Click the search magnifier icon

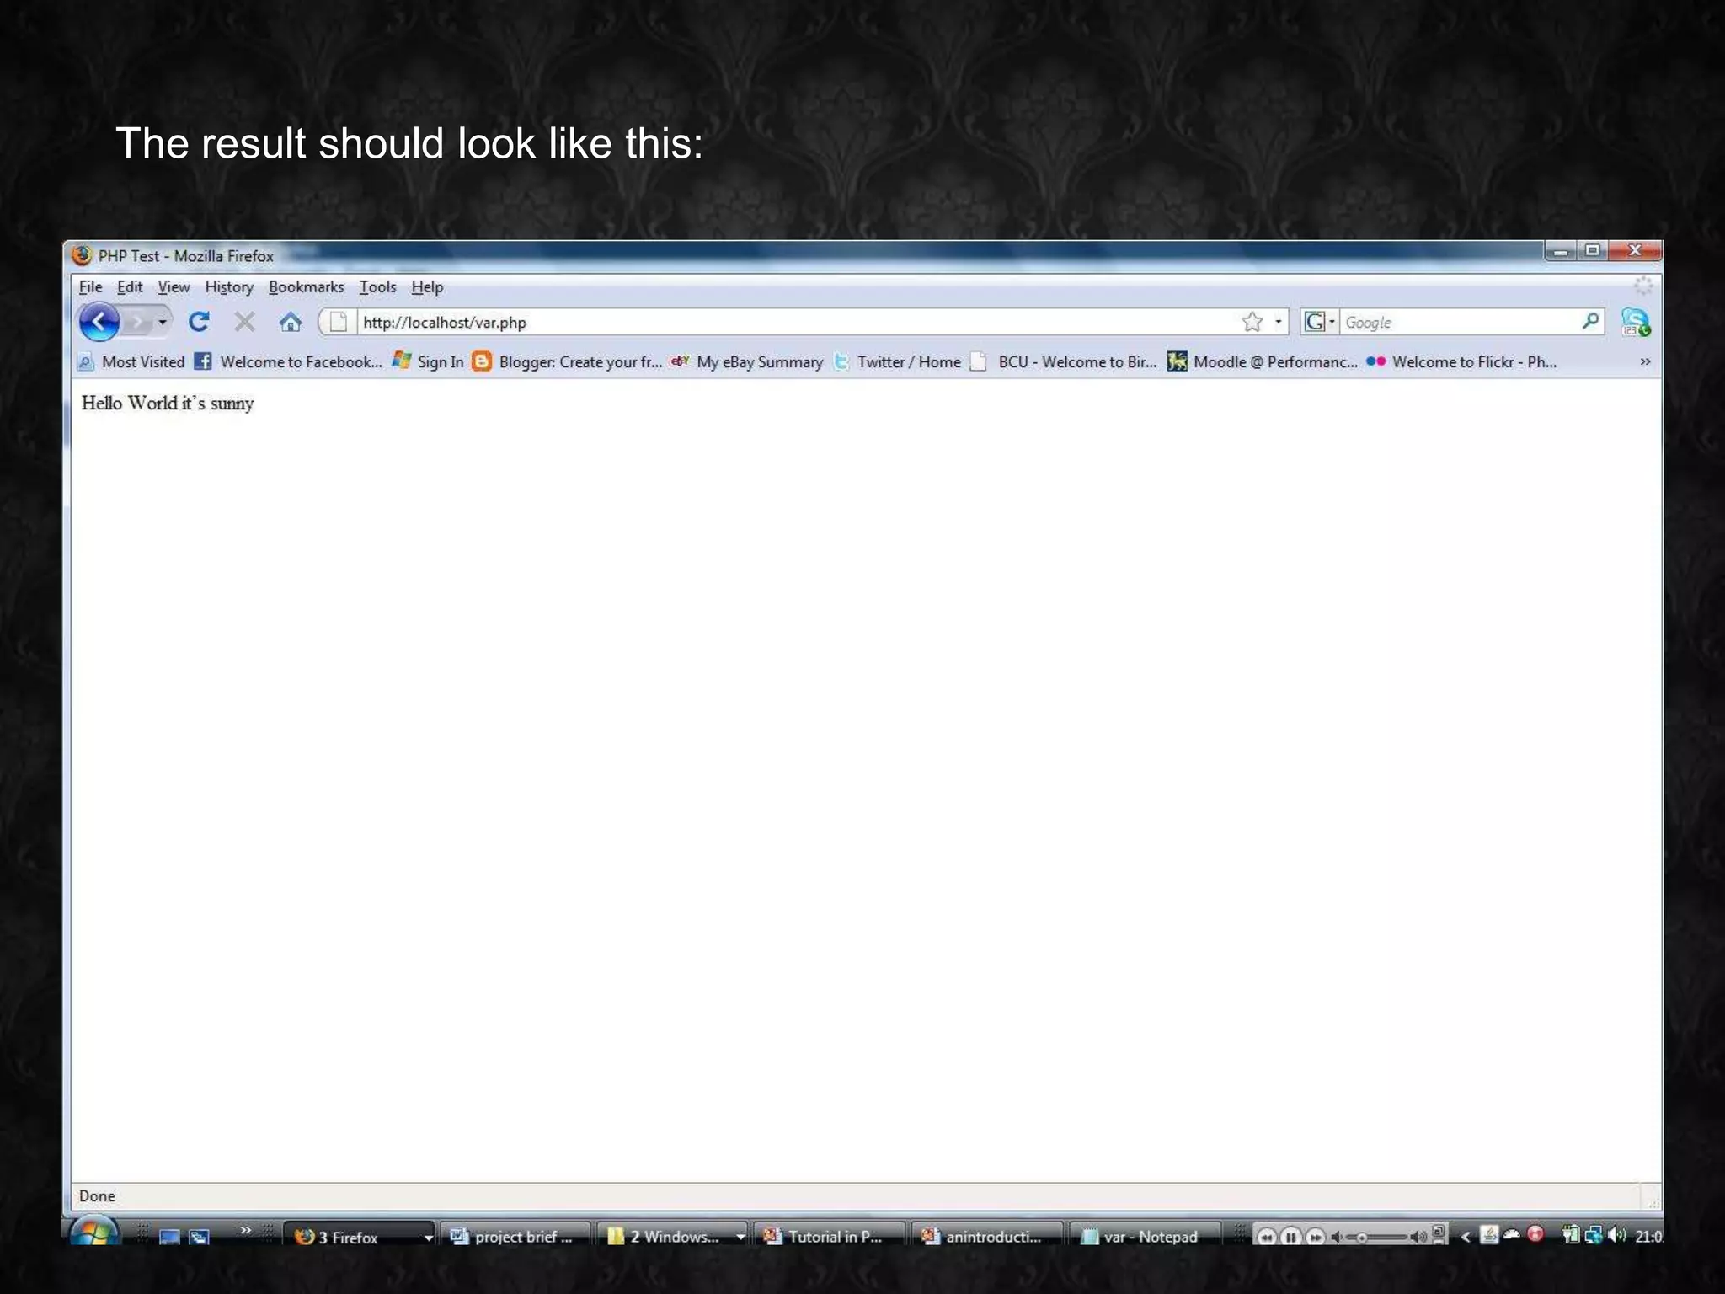pyautogui.click(x=1590, y=321)
